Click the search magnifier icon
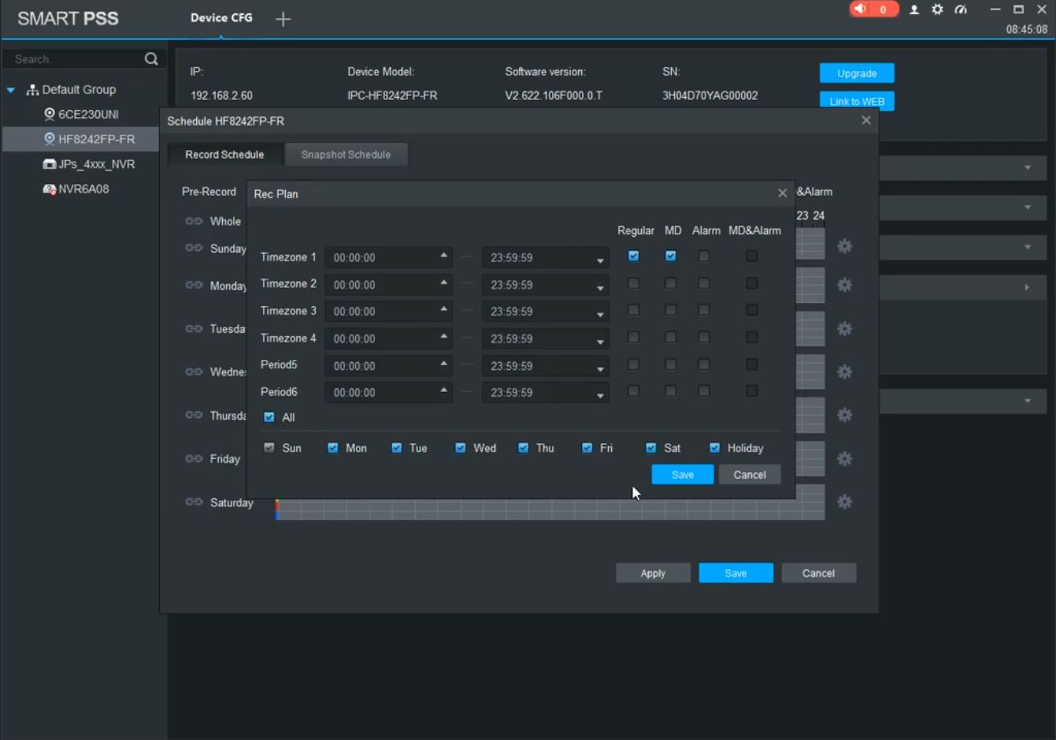Screen dimensions: 1056x740 click(151, 59)
